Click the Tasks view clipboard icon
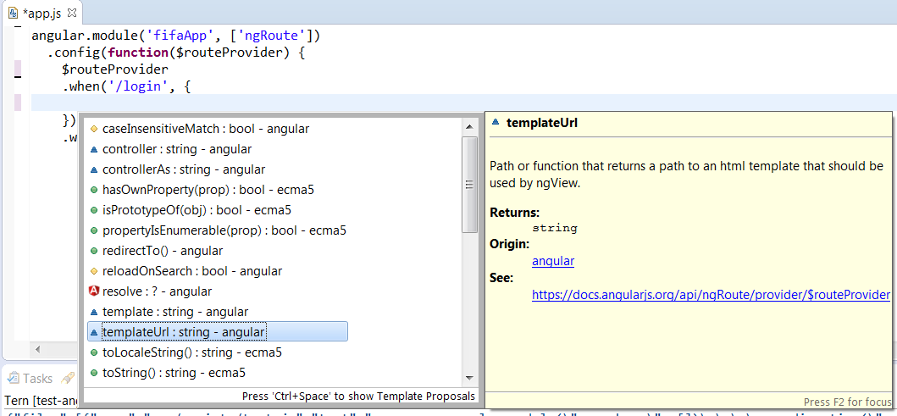 [x=13, y=378]
